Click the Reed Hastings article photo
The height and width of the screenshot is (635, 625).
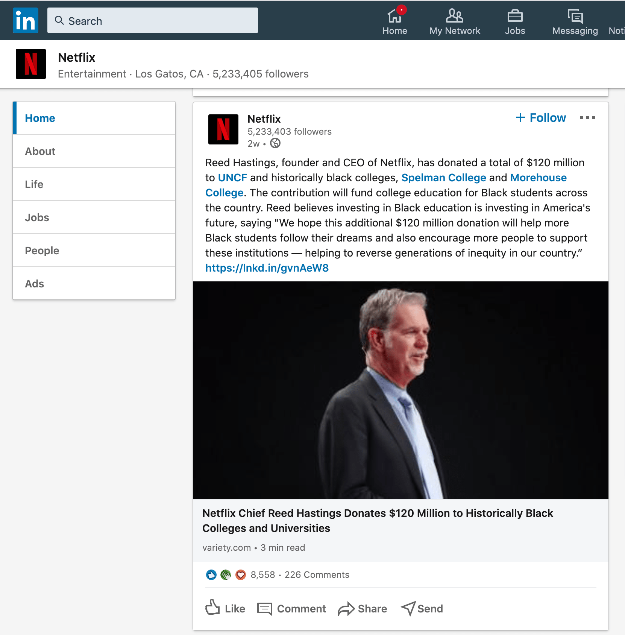pyautogui.click(x=401, y=390)
